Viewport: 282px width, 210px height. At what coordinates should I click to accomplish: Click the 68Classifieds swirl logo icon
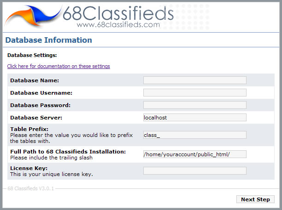(33, 17)
